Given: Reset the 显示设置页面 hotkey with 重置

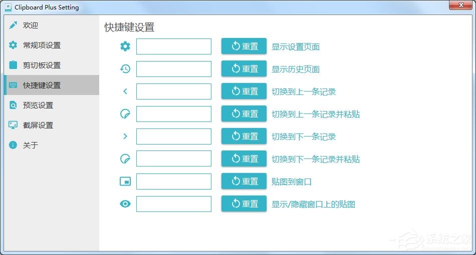Looking at the screenshot, I should click(244, 46).
